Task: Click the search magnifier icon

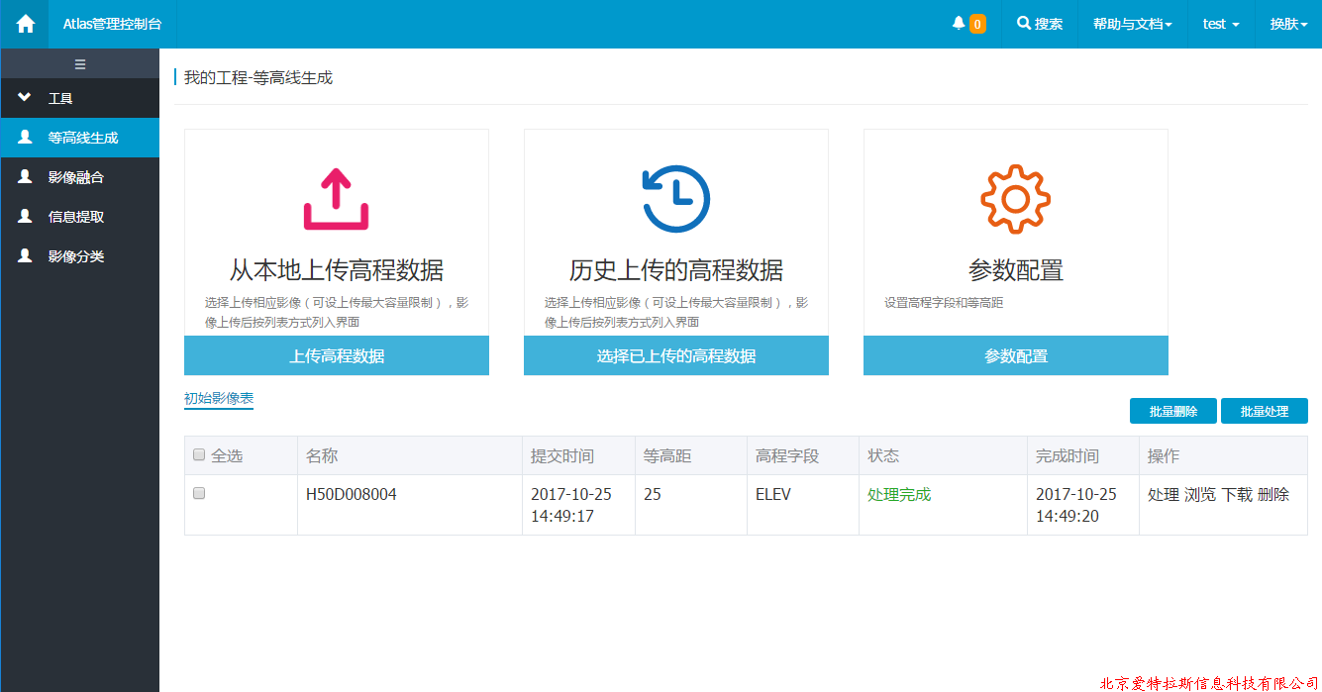Action: pos(1024,24)
